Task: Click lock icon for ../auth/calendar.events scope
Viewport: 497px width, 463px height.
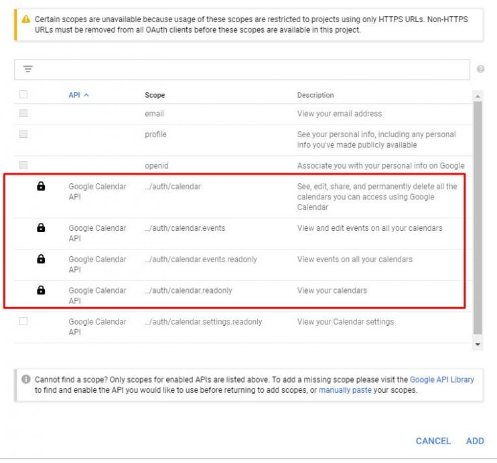Action: point(41,228)
